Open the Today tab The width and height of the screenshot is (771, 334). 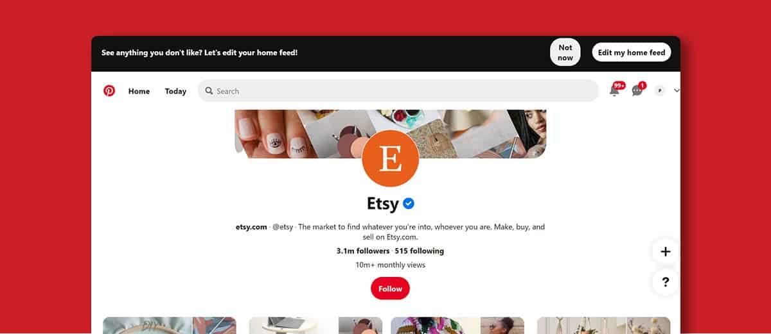point(175,91)
